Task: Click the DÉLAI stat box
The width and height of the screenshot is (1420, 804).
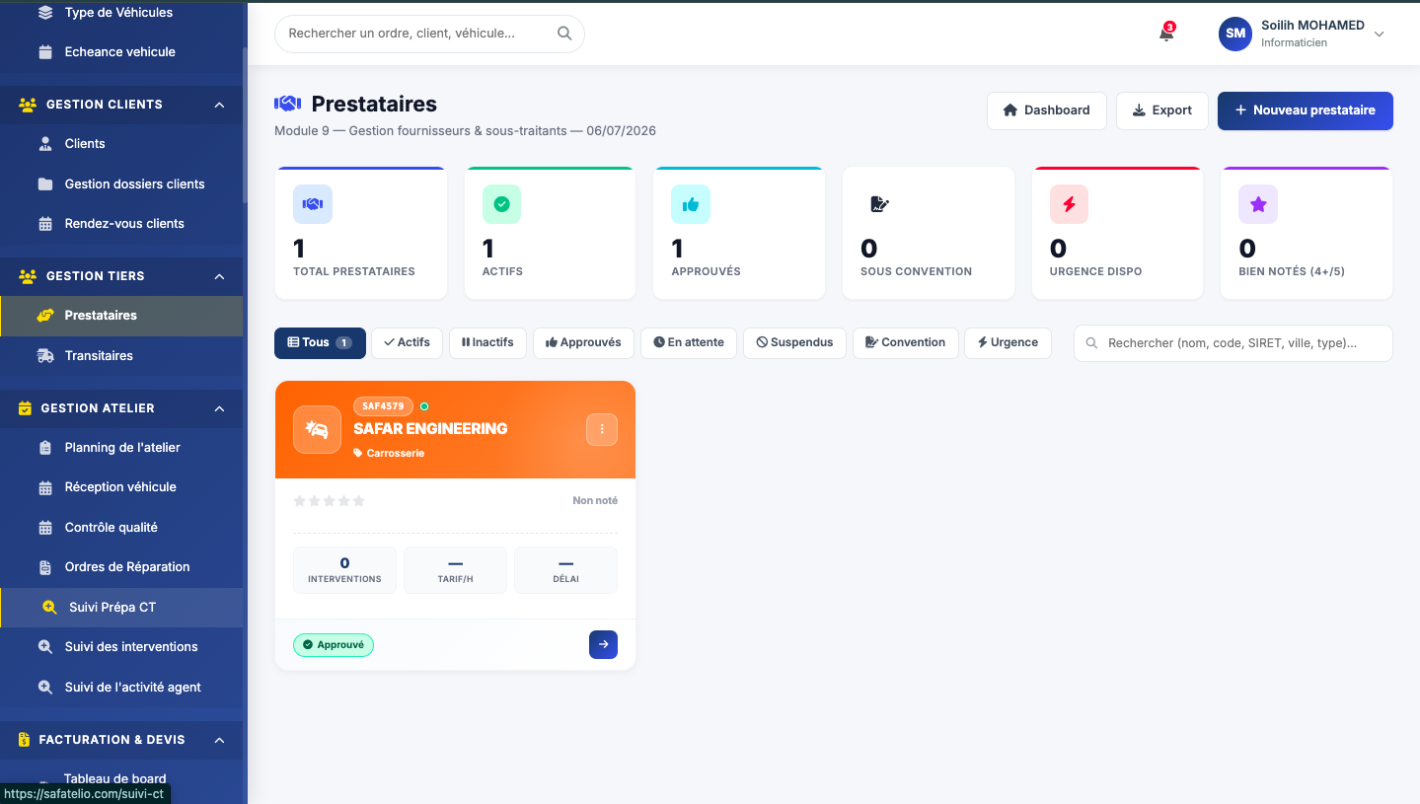Action: pos(565,570)
